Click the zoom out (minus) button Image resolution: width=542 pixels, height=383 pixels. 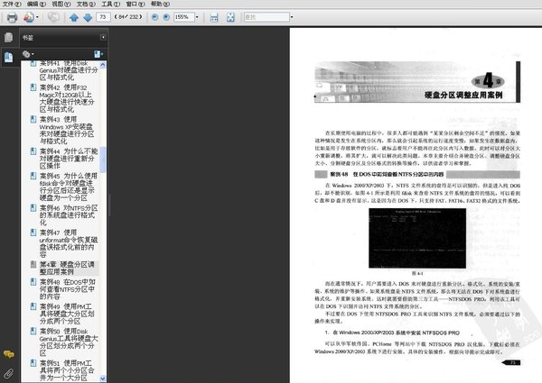154,17
